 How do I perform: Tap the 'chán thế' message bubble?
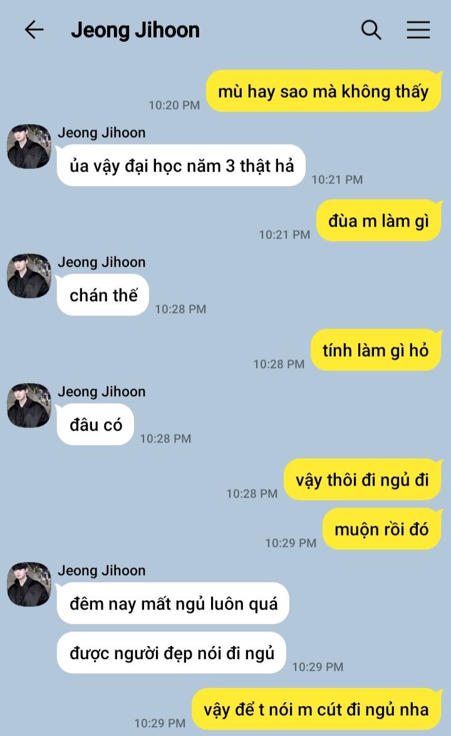click(x=103, y=295)
